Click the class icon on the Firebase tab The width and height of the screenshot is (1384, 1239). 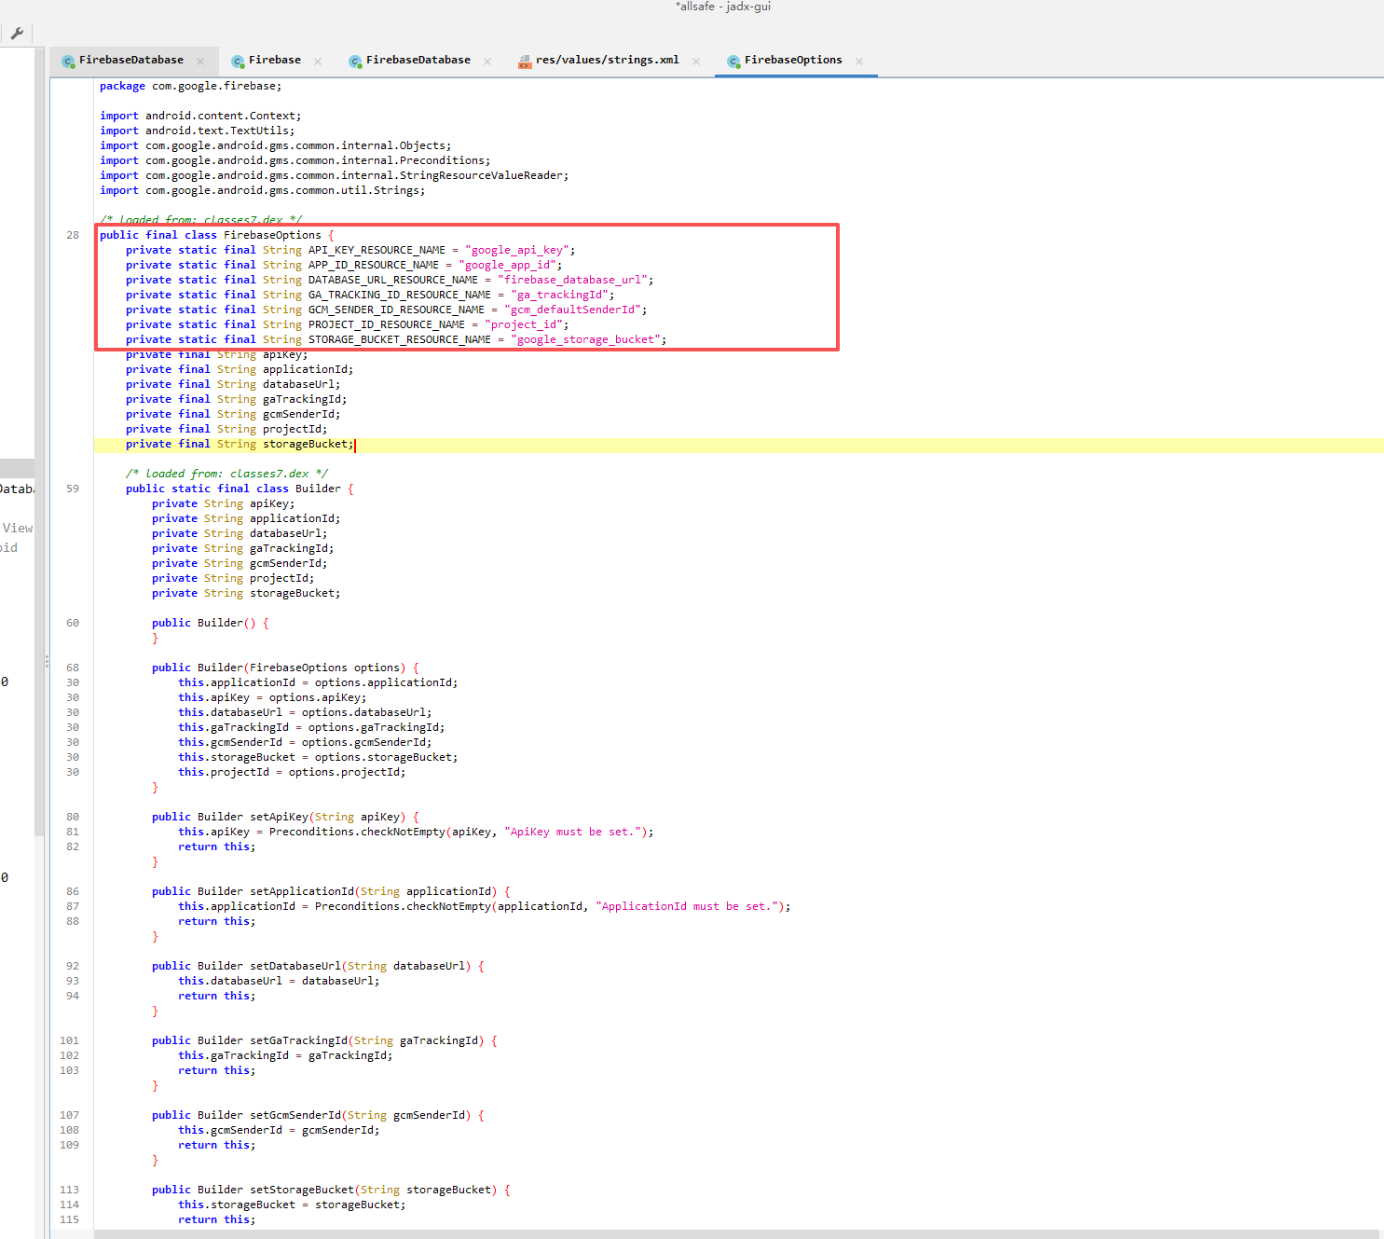pos(238,62)
